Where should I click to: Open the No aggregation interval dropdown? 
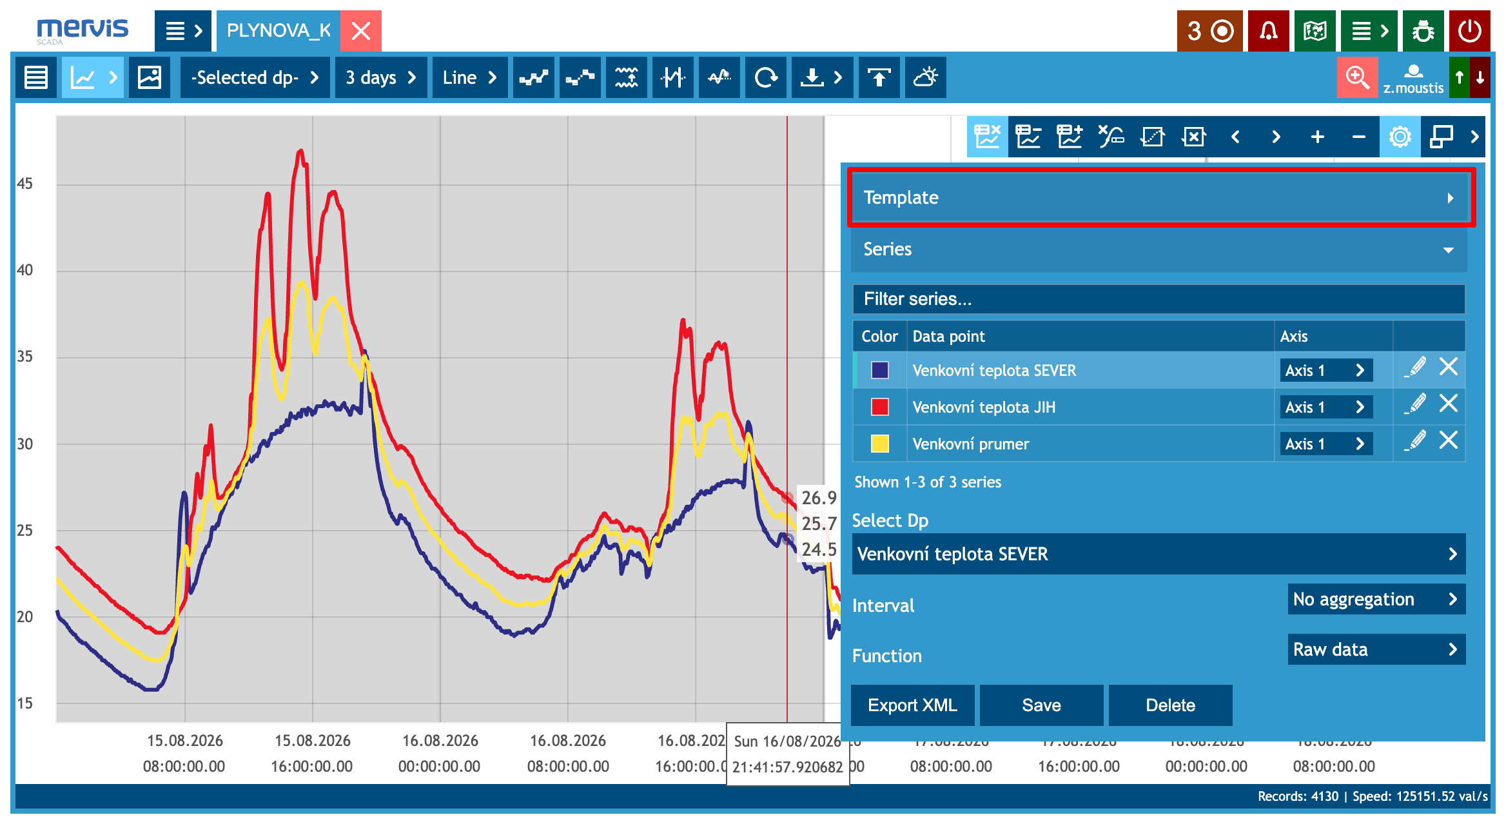pos(1376,599)
